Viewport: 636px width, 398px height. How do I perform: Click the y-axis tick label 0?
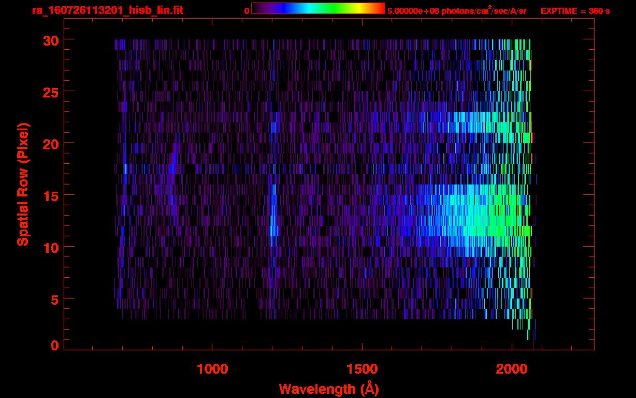point(53,345)
